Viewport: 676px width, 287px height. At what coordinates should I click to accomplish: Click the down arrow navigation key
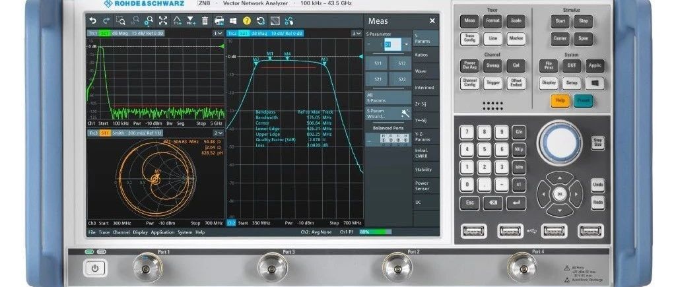click(x=560, y=210)
